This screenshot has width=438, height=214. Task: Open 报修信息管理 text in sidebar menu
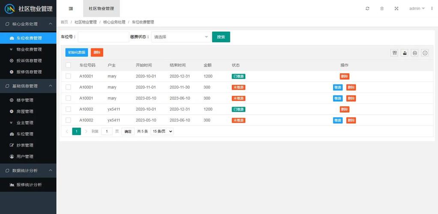pos(29,72)
